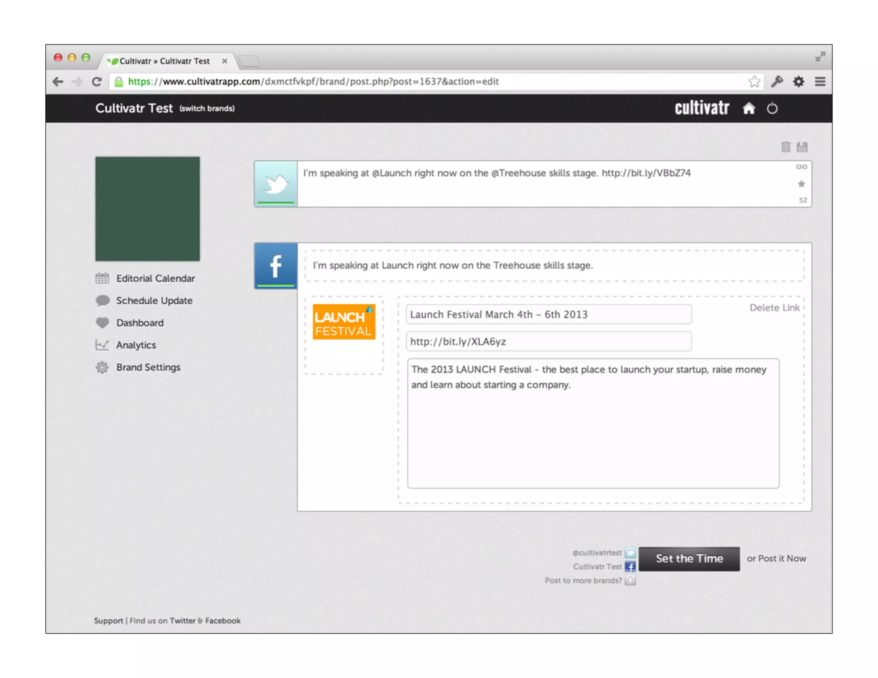Viewport: 878px width, 678px height.
Task: Click the green brand color square
Action: tap(147, 209)
